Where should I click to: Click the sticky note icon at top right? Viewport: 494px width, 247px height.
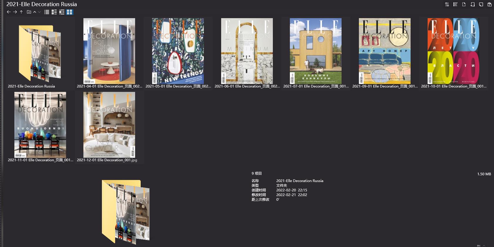pyautogui.click(x=481, y=4)
